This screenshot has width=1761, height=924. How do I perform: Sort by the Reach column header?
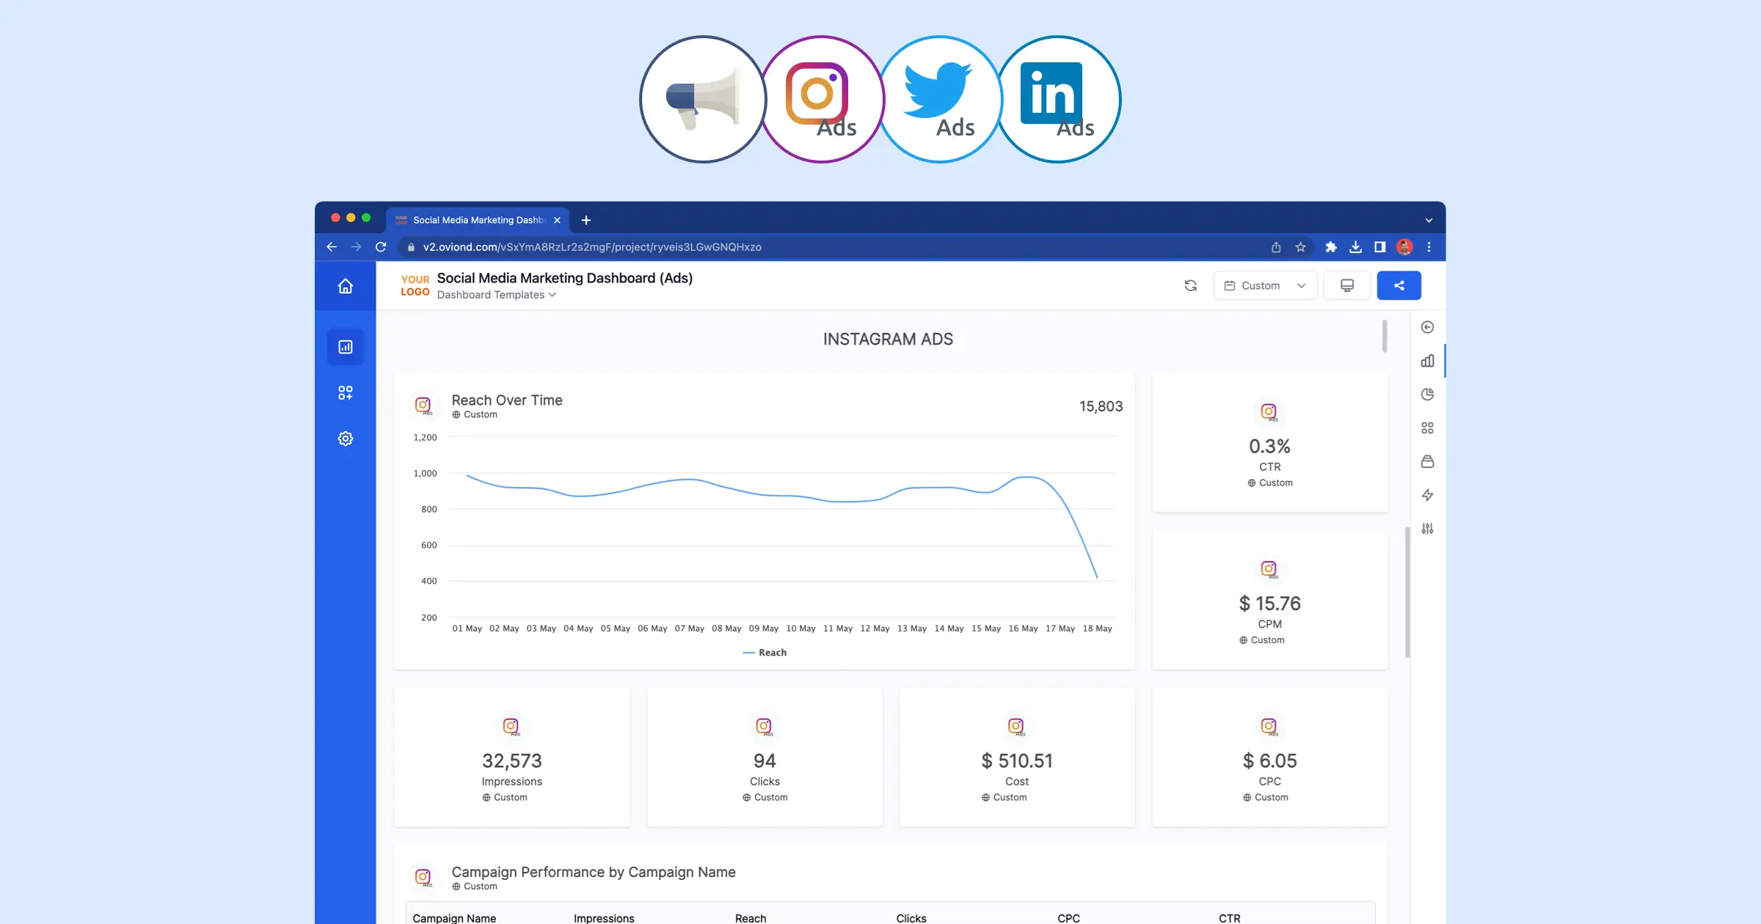pos(751,918)
